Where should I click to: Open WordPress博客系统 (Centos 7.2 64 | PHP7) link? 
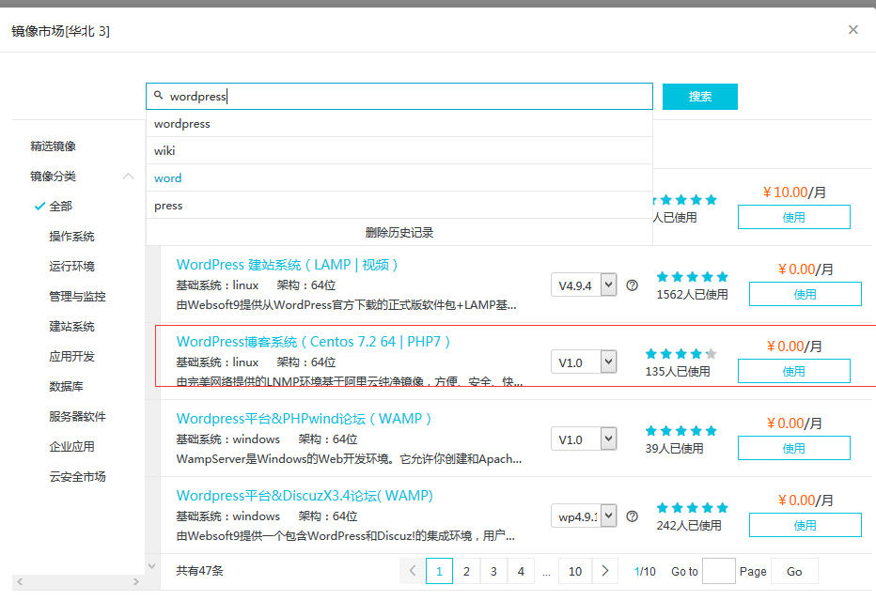click(313, 342)
